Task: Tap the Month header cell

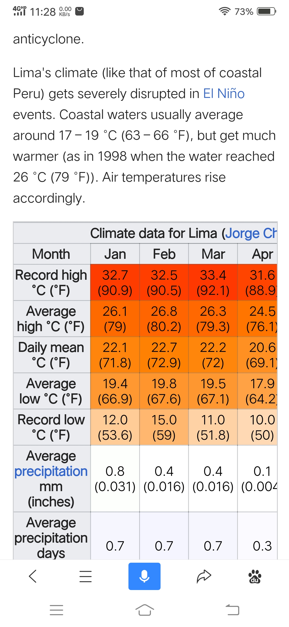Action: coord(51,254)
